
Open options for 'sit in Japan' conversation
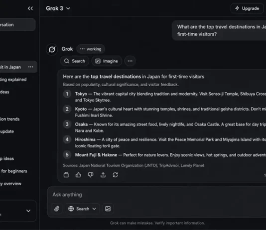point(31,67)
